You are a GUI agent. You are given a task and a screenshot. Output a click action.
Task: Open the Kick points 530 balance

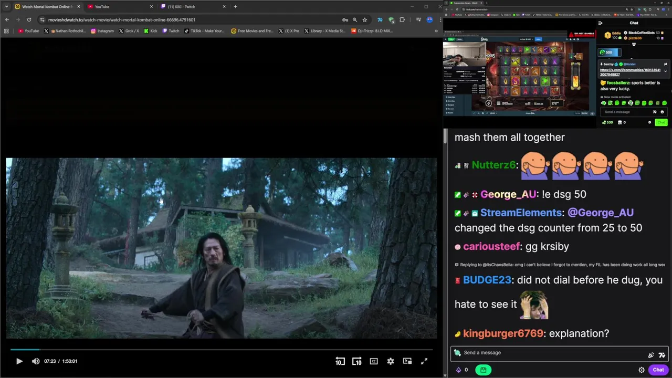pyautogui.click(x=607, y=122)
